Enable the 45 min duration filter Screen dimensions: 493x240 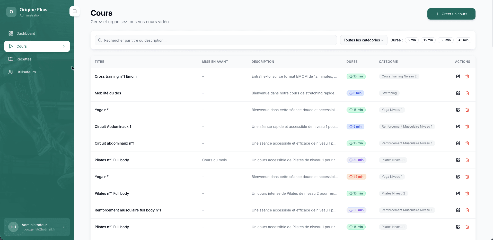point(463,40)
